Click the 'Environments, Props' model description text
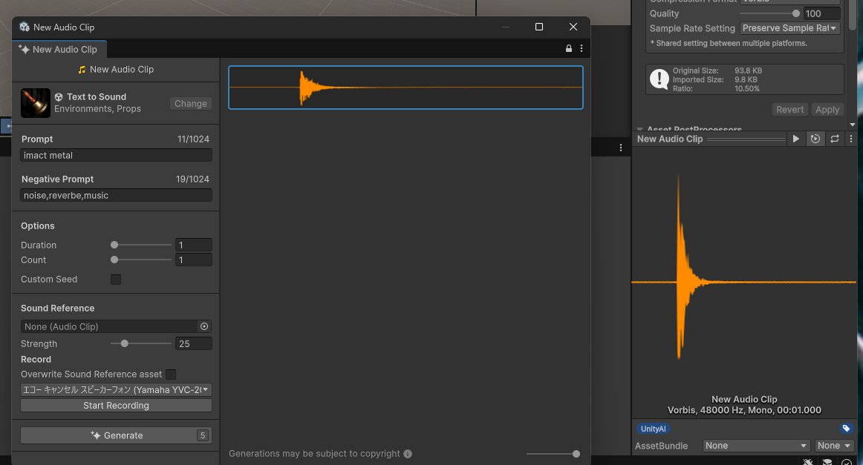863x465 pixels. coord(97,109)
